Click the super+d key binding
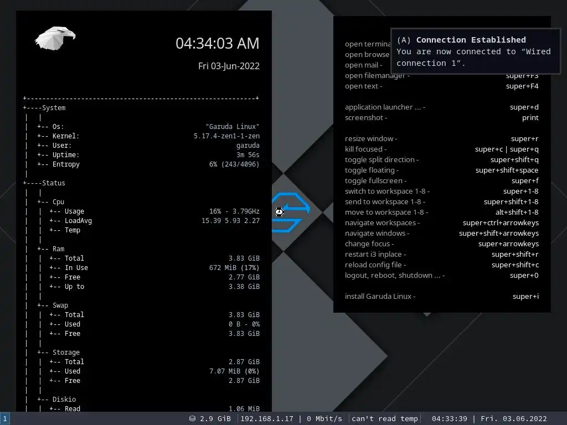 (x=524, y=107)
